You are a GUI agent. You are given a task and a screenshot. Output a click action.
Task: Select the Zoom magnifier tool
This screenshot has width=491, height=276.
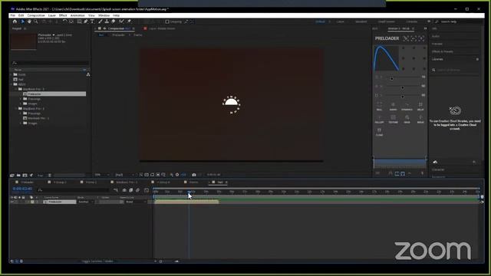coord(36,21)
